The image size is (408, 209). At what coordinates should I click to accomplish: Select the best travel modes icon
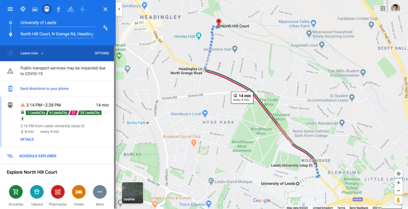point(23,9)
